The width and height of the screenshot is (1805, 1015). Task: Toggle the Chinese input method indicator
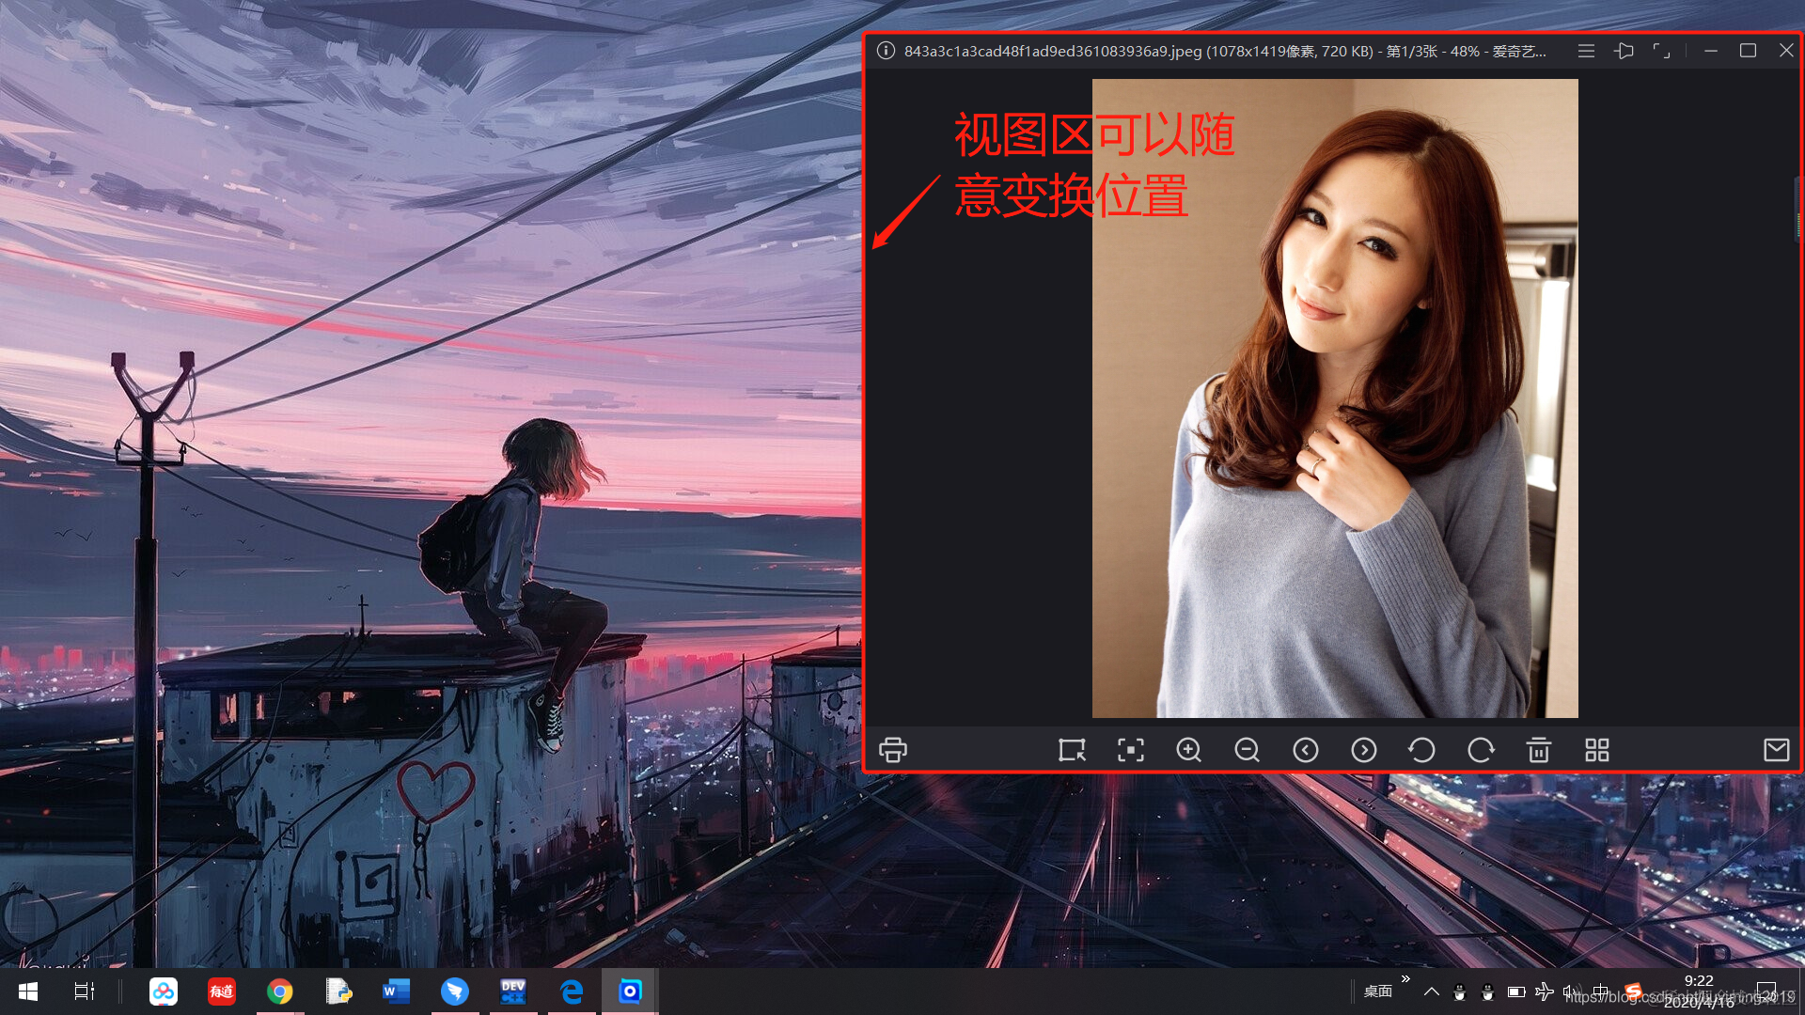pos(1600,992)
